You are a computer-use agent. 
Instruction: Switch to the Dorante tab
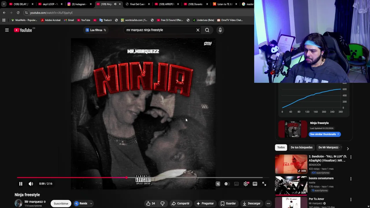pyautogui.click(x=195, y=4)
